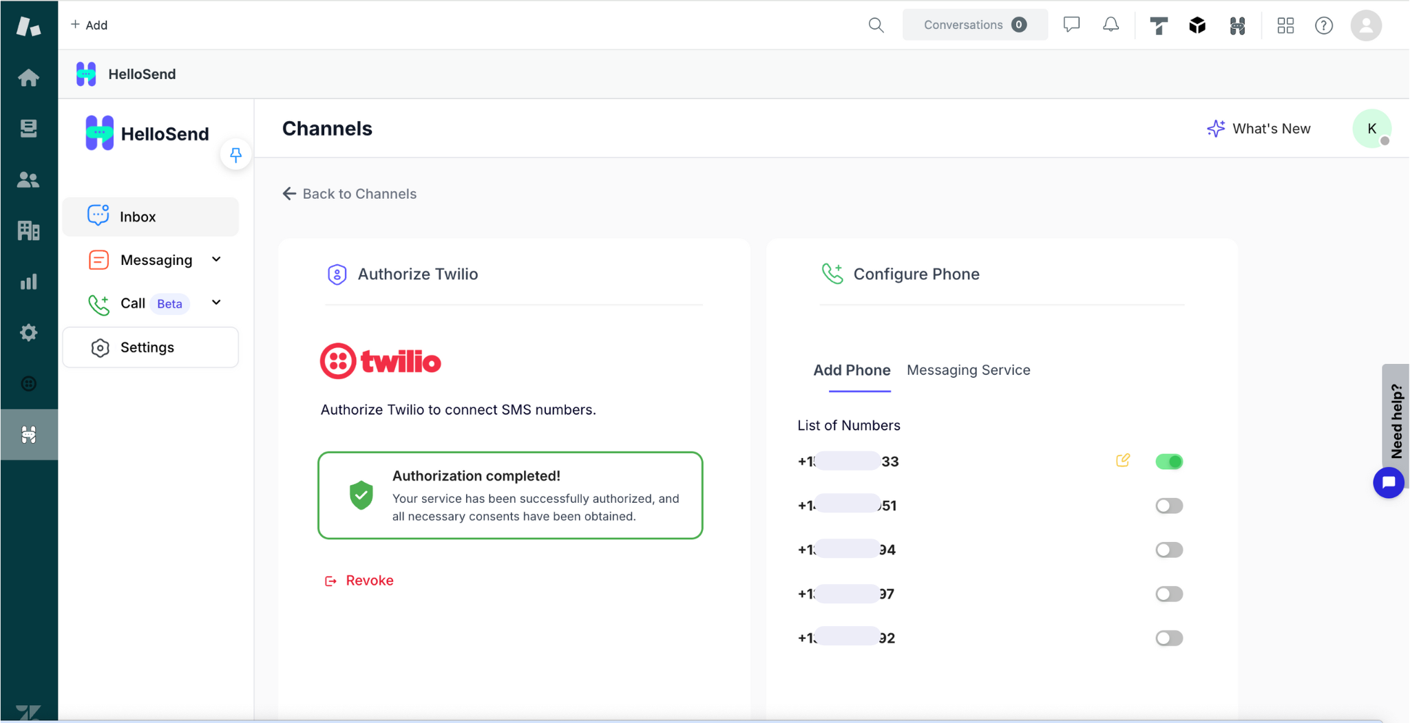
Task: Expand the Call Beta menu chevron
Action: (216, 303)
